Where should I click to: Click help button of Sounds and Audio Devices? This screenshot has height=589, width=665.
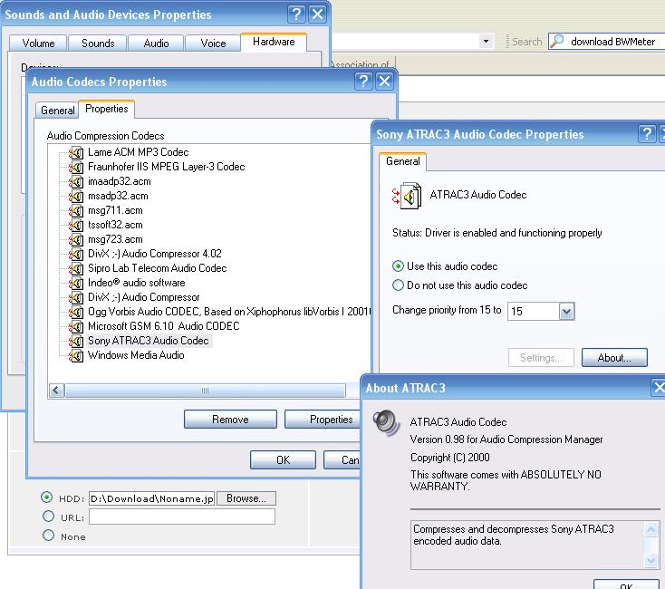coord(296,14)
